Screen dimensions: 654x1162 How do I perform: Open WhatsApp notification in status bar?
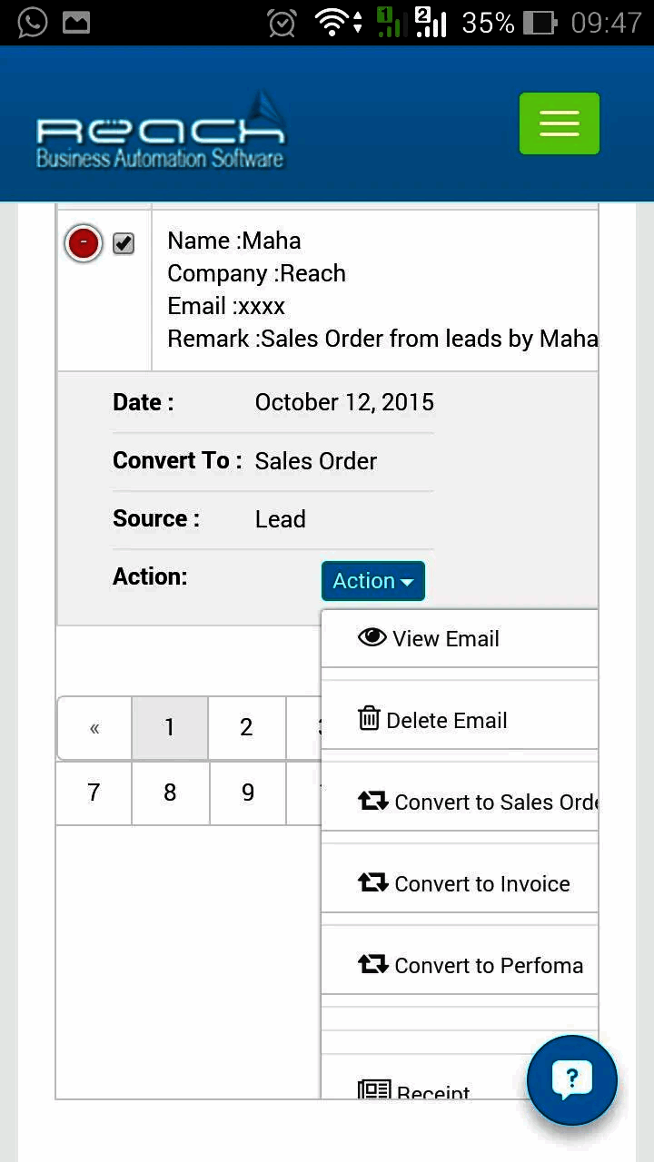[x=33, y=22]
